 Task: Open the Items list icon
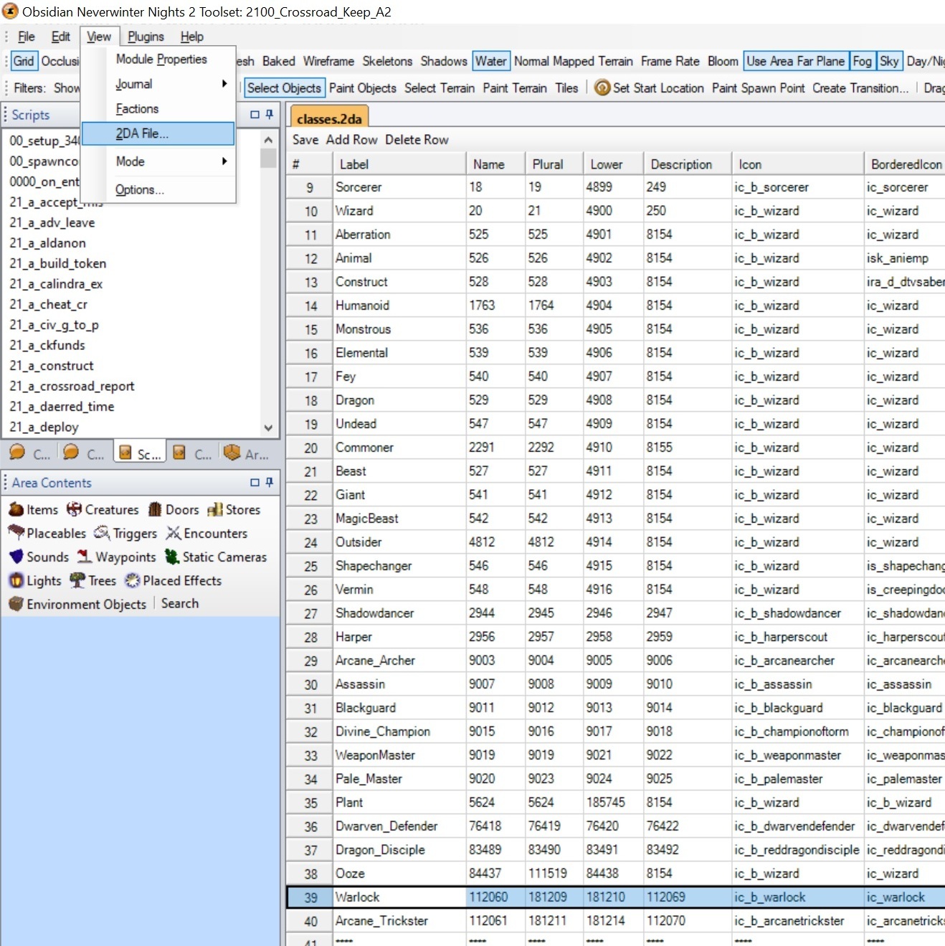tap(16, 510)
